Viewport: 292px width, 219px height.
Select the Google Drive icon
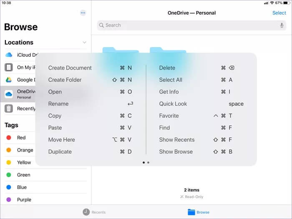(9, 80)
